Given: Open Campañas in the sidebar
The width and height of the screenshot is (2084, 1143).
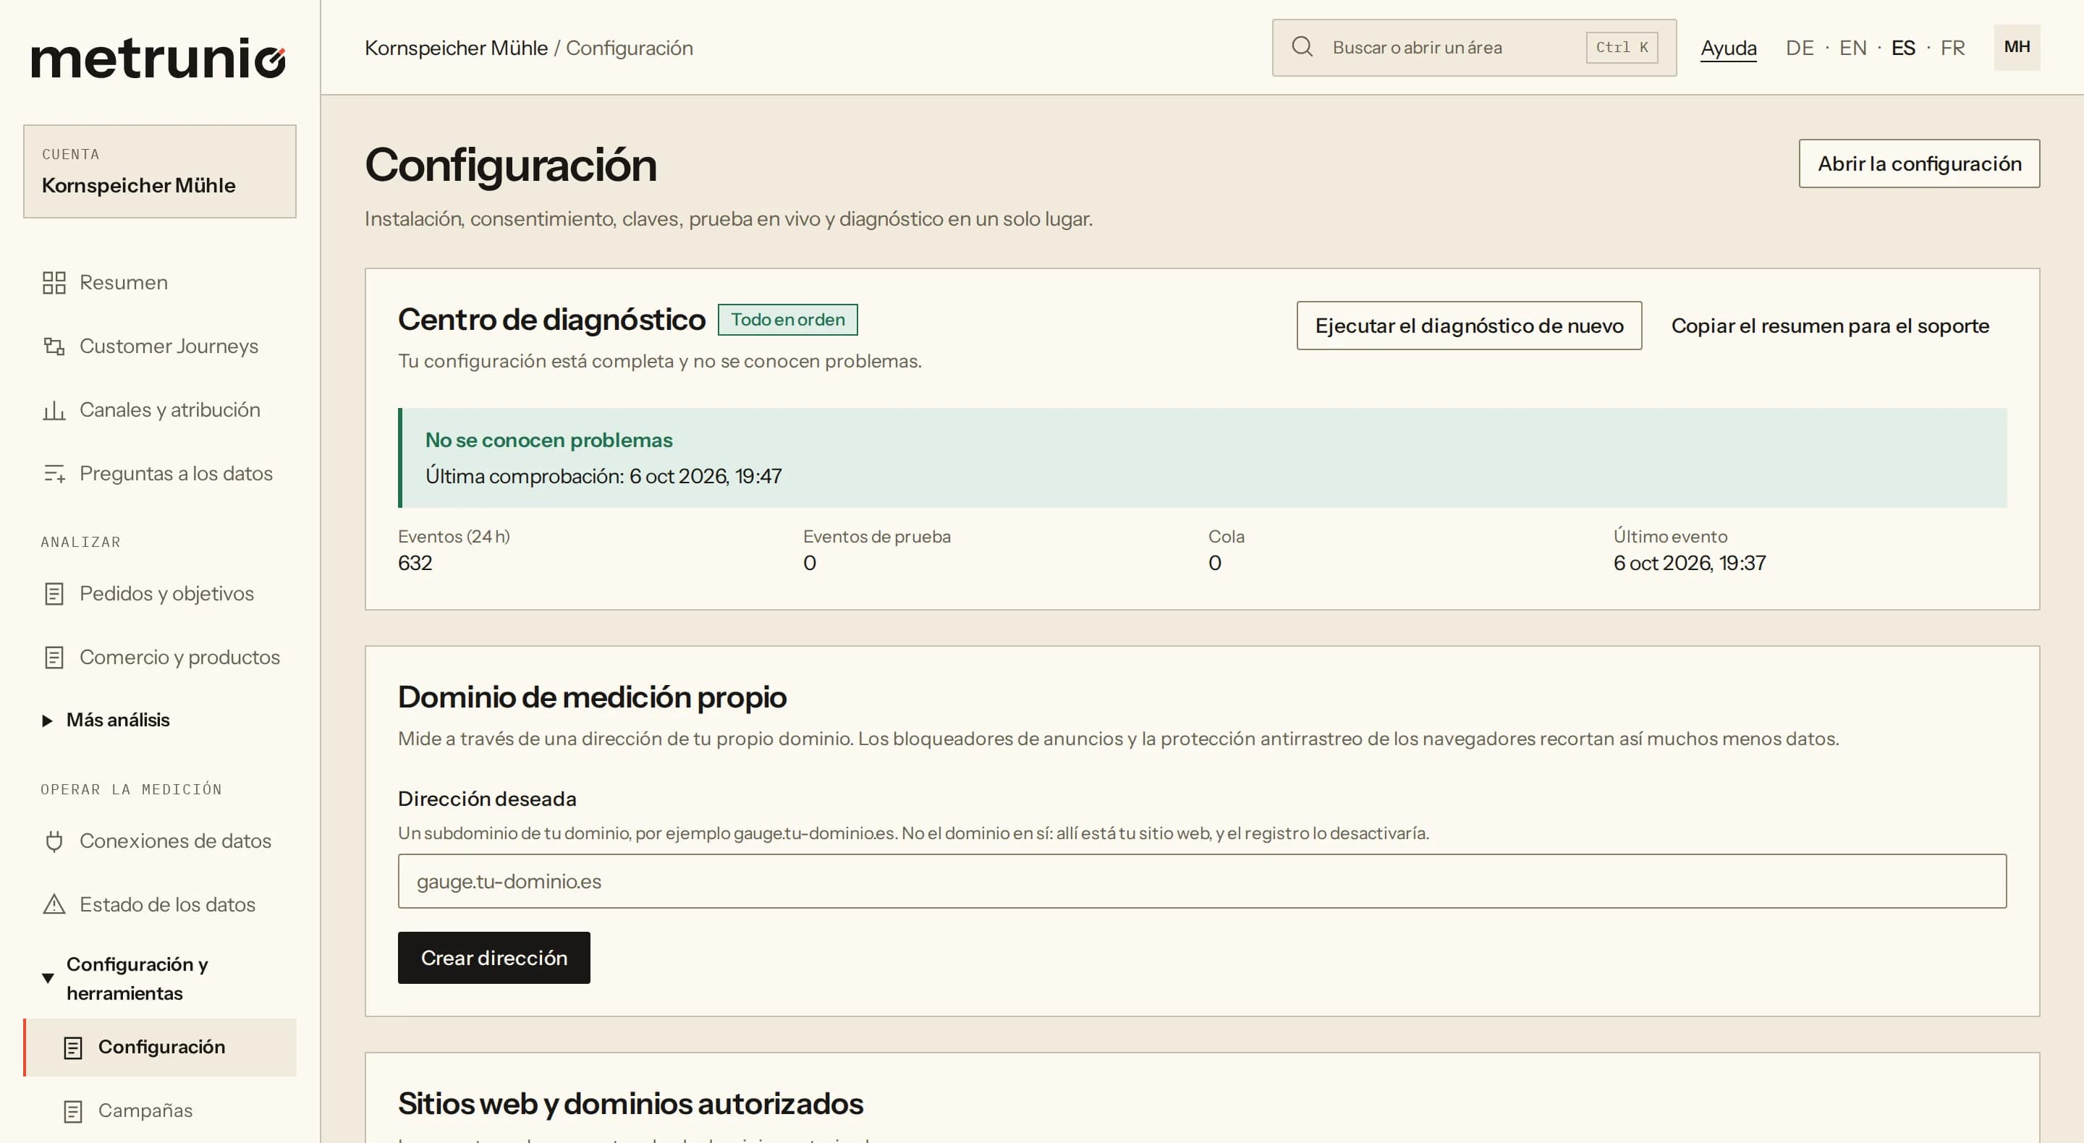Looking at the screenshot, I should coord(159,1111).
